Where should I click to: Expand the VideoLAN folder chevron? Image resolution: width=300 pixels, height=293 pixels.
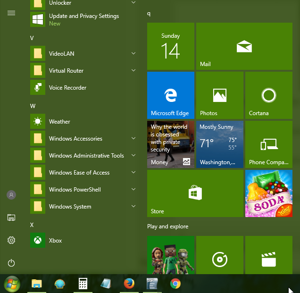[133, 53]
